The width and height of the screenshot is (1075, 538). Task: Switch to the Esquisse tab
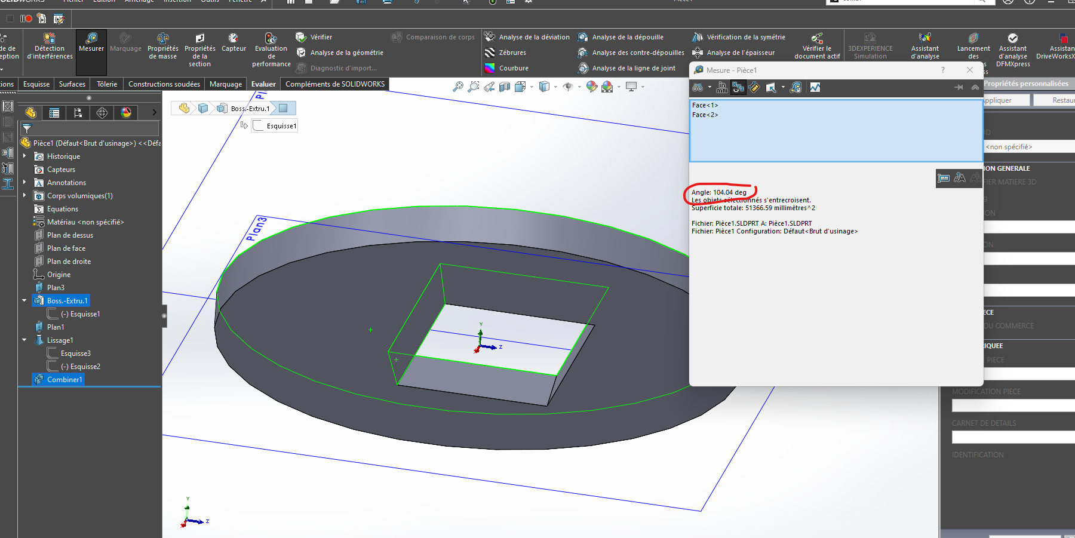(36, 84)
